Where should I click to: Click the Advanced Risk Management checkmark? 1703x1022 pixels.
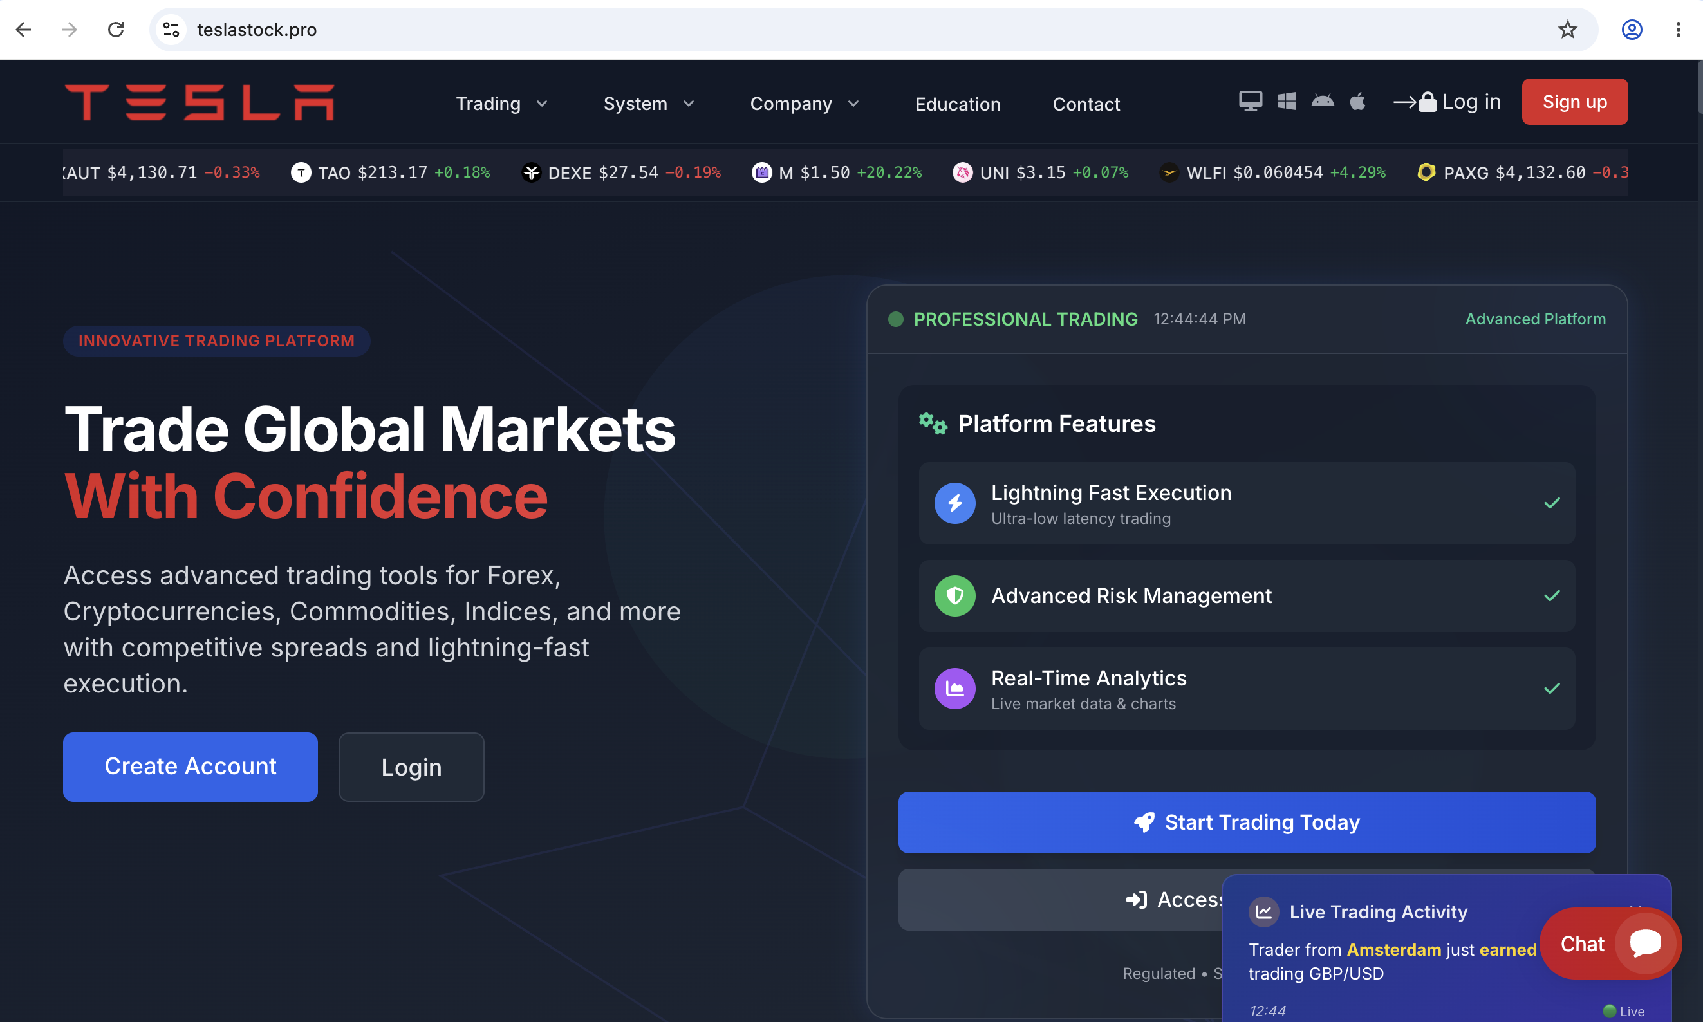[x=1552, y=596]
